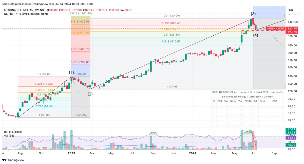Click the FY column header in table
This screenshot has height=164, width=304.
coord(214,101)
